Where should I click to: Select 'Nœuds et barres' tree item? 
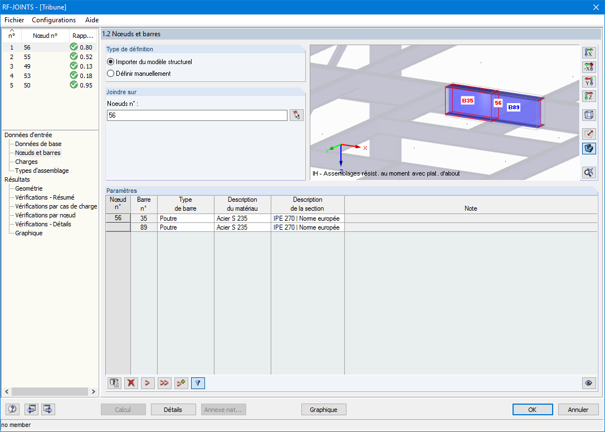[x=37, y=153]
